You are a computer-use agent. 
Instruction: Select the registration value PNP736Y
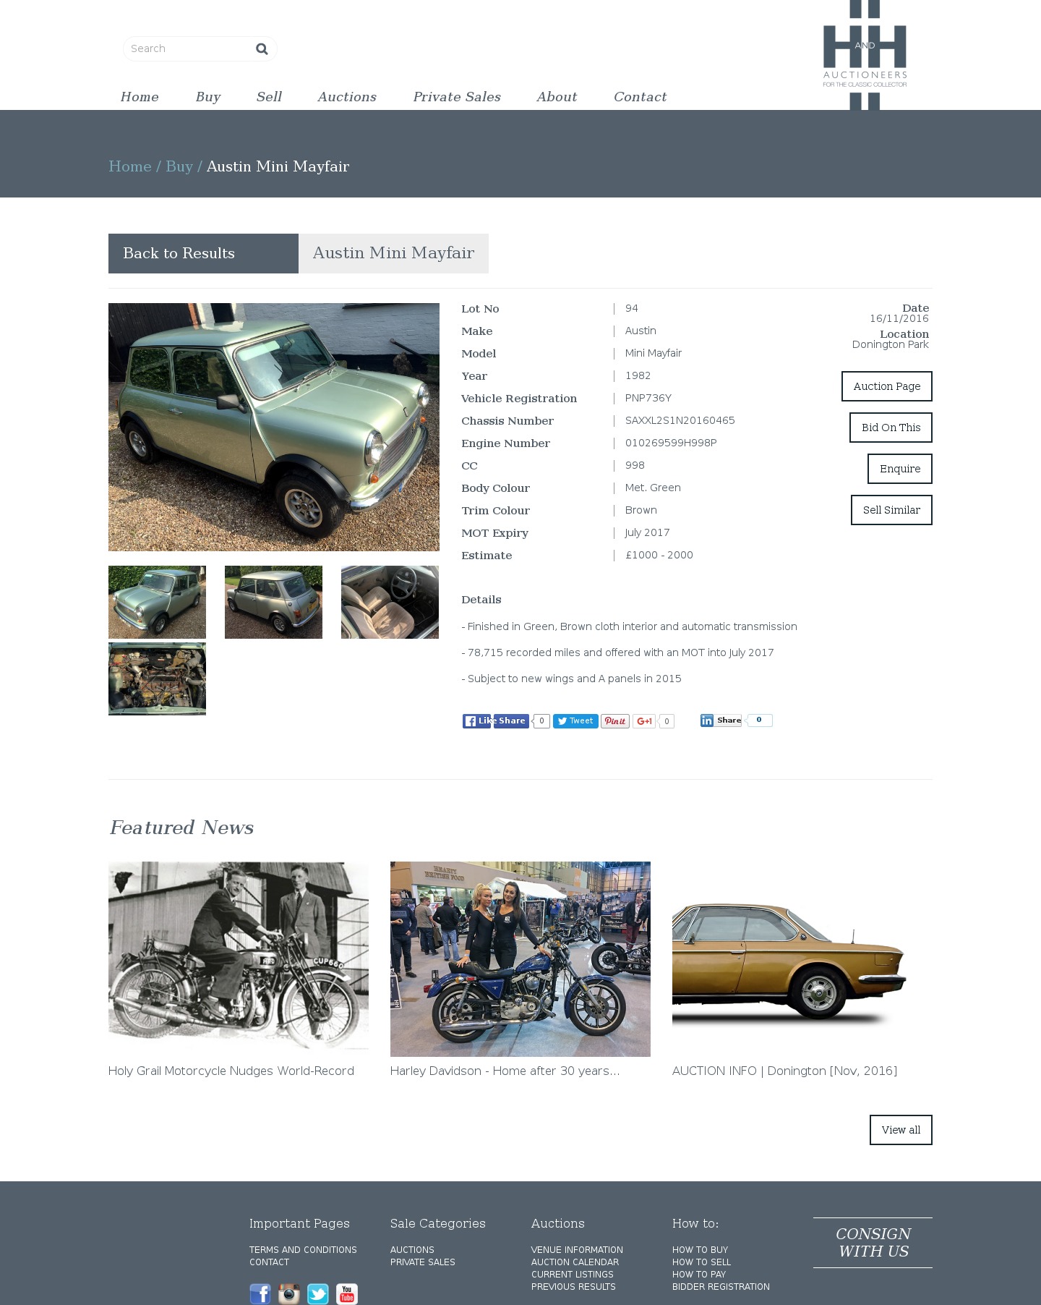click(x=648, y=398)
